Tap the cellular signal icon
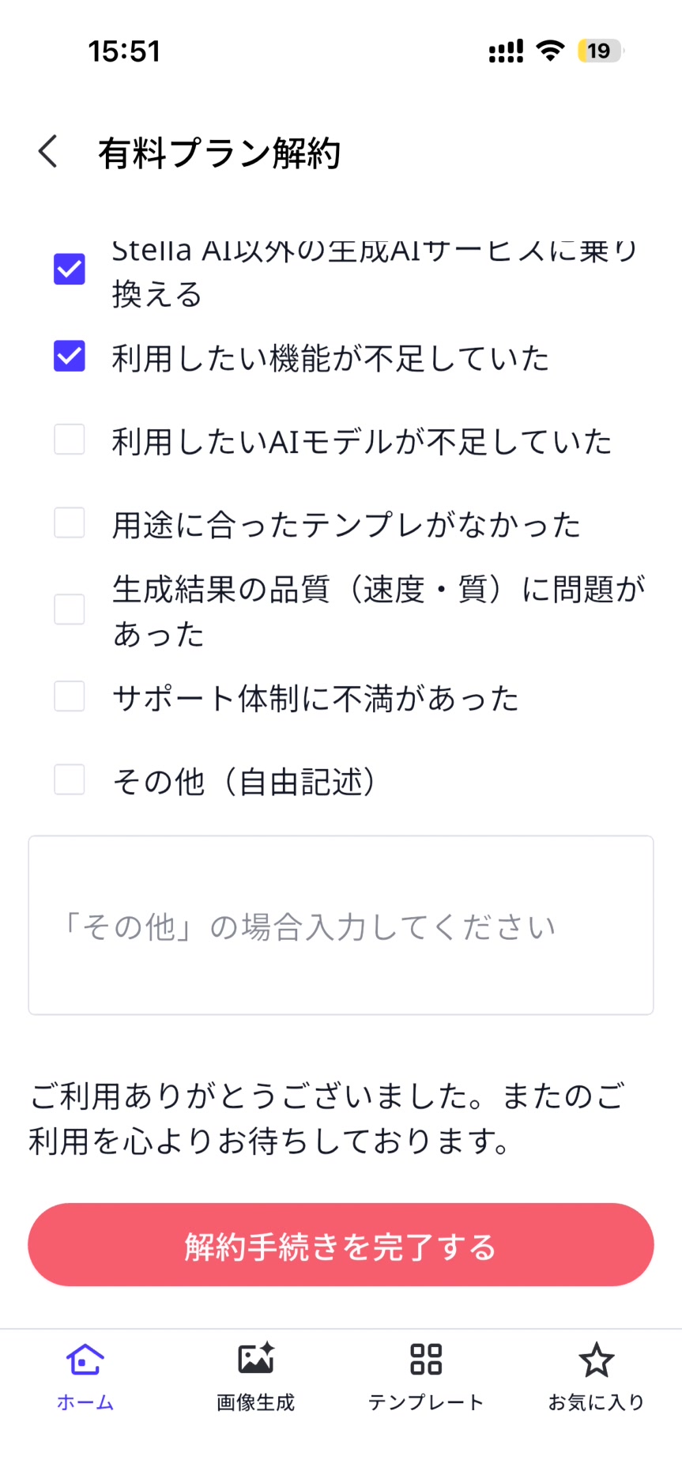 click(x=506, y=52)
